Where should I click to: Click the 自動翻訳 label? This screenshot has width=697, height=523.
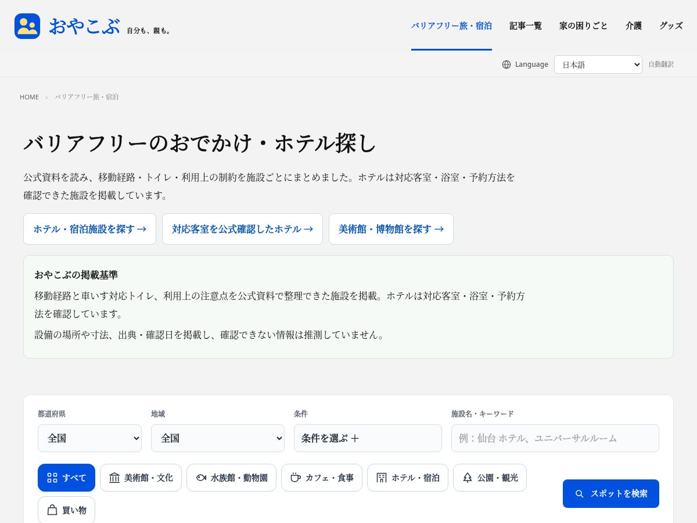(661, 65)
